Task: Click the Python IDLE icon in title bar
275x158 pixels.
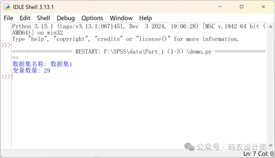Action: pos(7,7)
